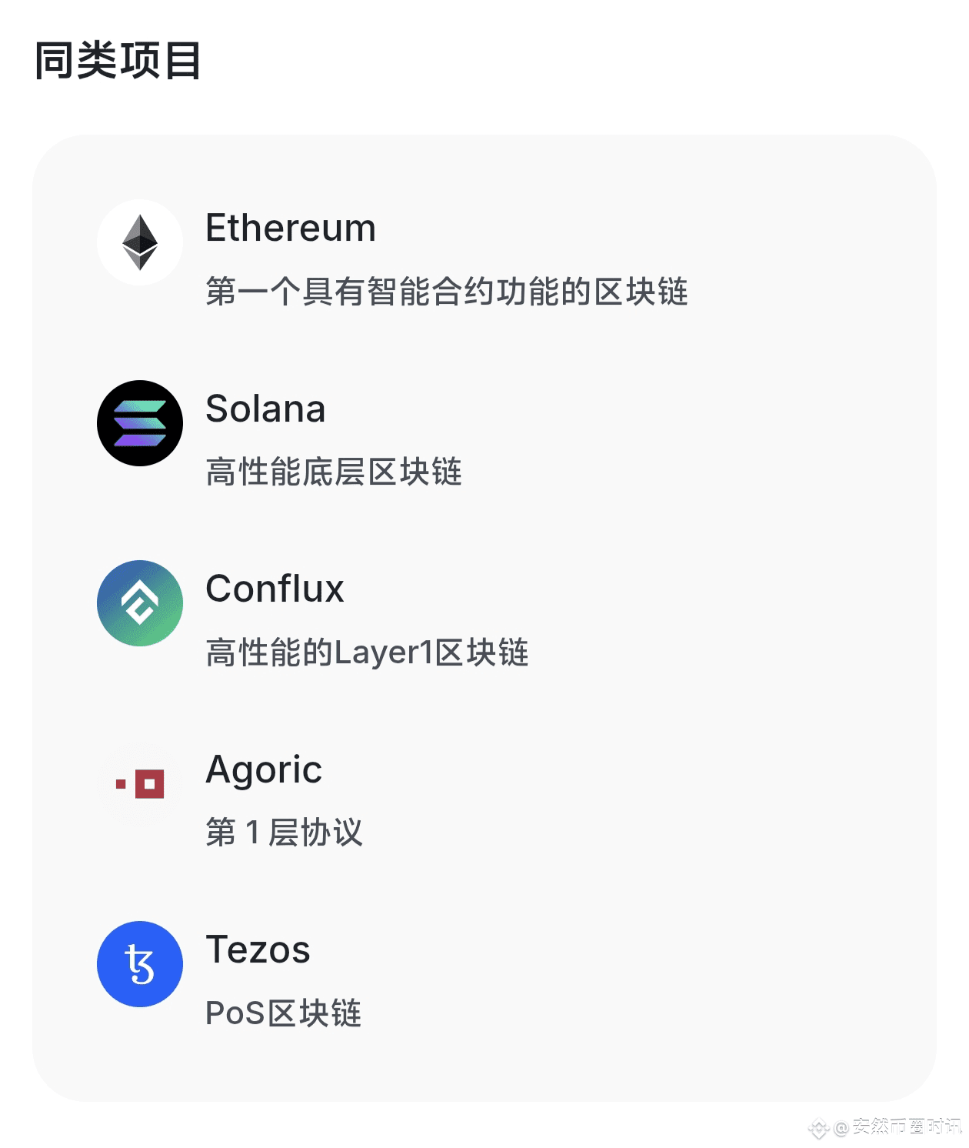Click Agoric description 第 1 层协议
The image size is (969, 1148).
[284, 833]
